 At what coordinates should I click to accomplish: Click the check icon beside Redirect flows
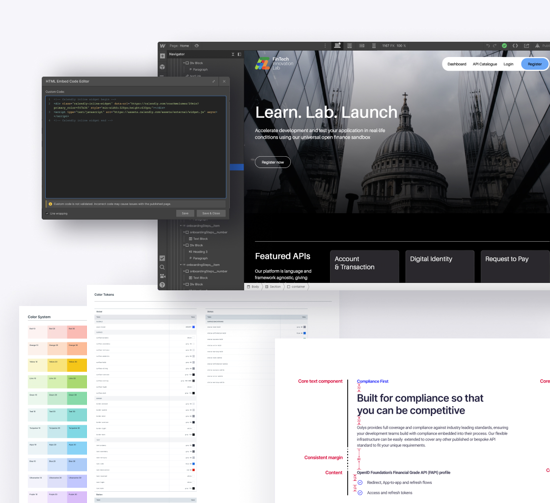point(360,483)
